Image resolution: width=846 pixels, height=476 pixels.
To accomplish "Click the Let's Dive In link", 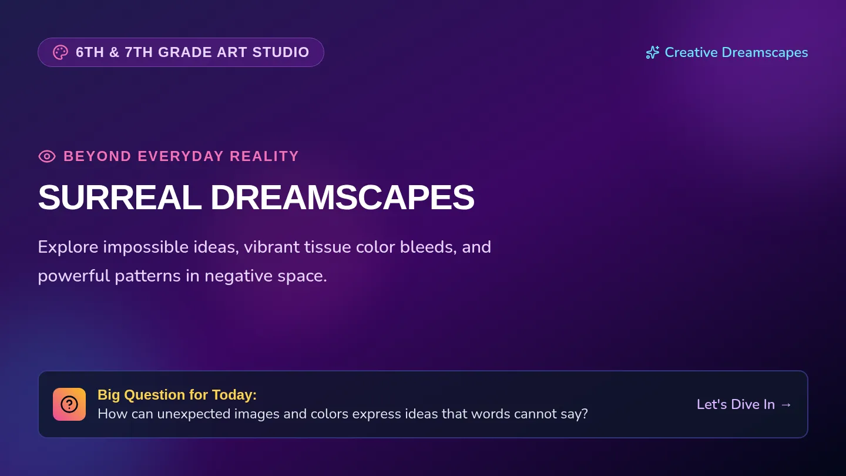I will pyautogui.click(x=744, y=404).
